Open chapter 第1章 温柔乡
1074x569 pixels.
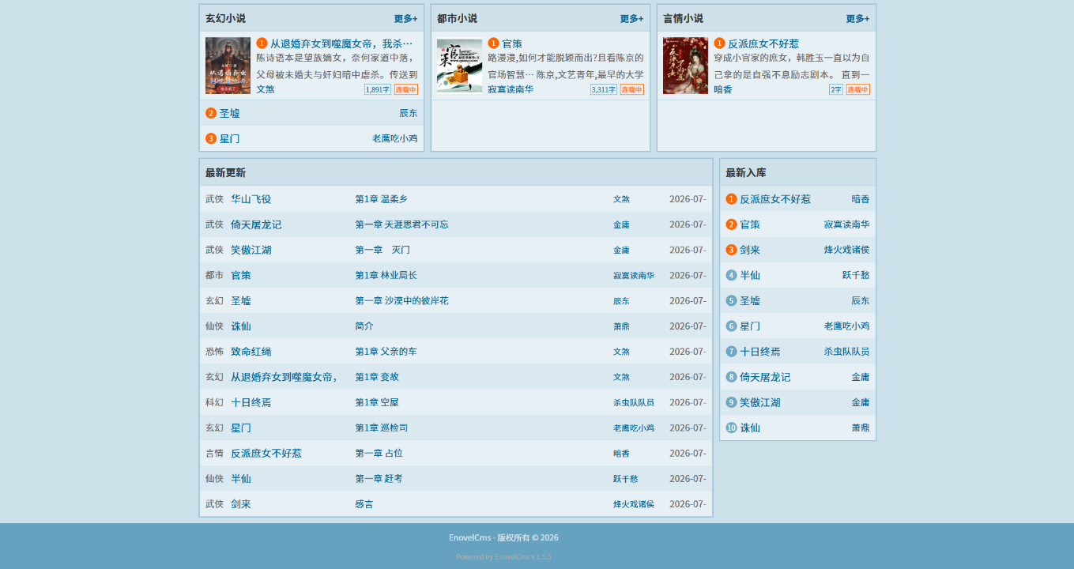(x=381, y=199)
